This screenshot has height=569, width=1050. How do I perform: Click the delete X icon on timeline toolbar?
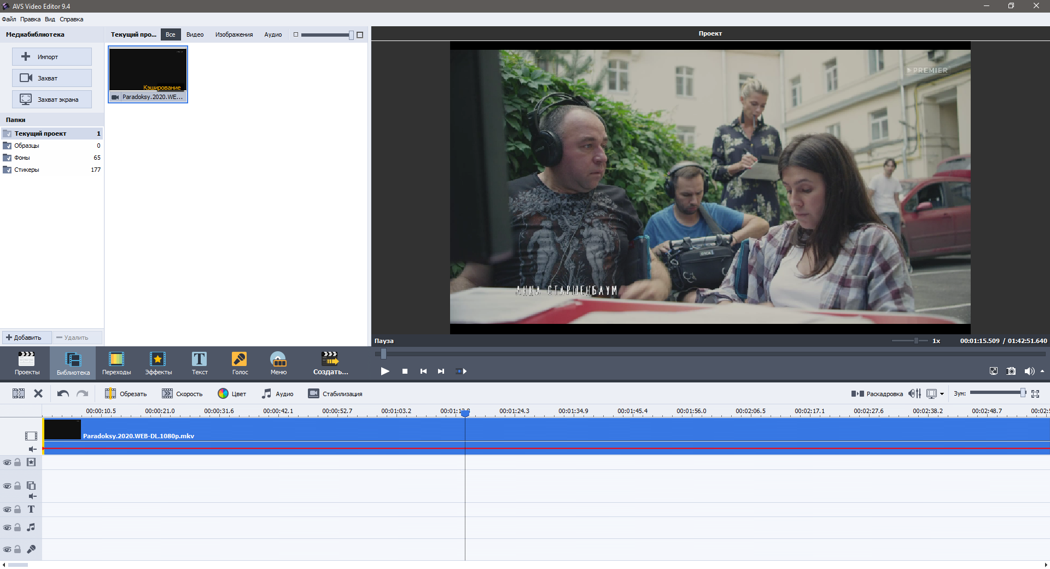point(38,393)
